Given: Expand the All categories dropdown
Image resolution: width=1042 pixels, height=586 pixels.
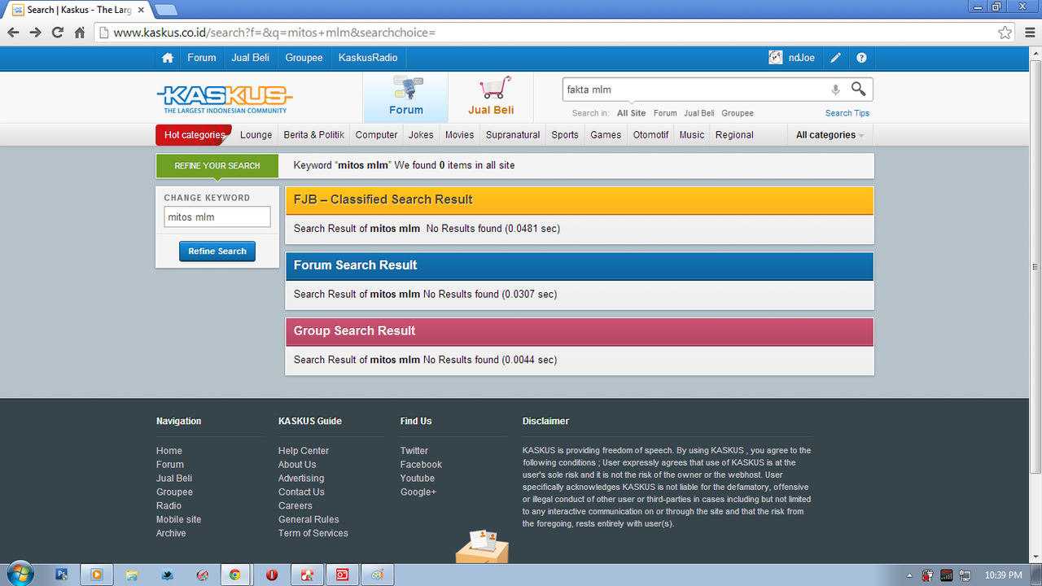Looking at the screenshot, I should pos(830,135).
